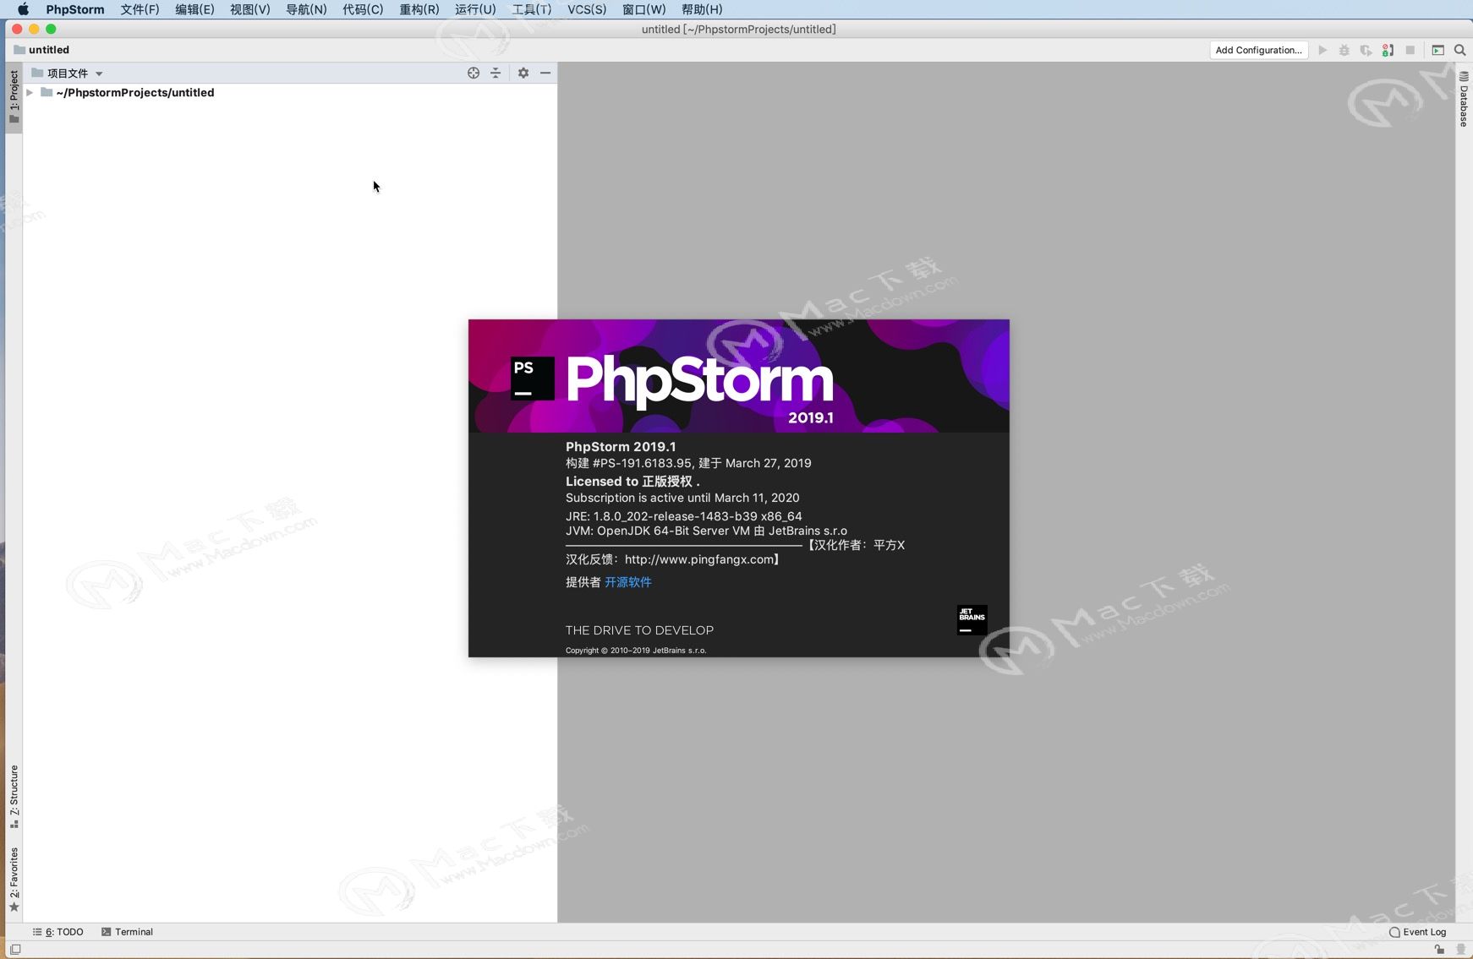The image size is (1473, 959).
Task: Open the 6: TODO tool window
Action: click(x=58, y=932)
